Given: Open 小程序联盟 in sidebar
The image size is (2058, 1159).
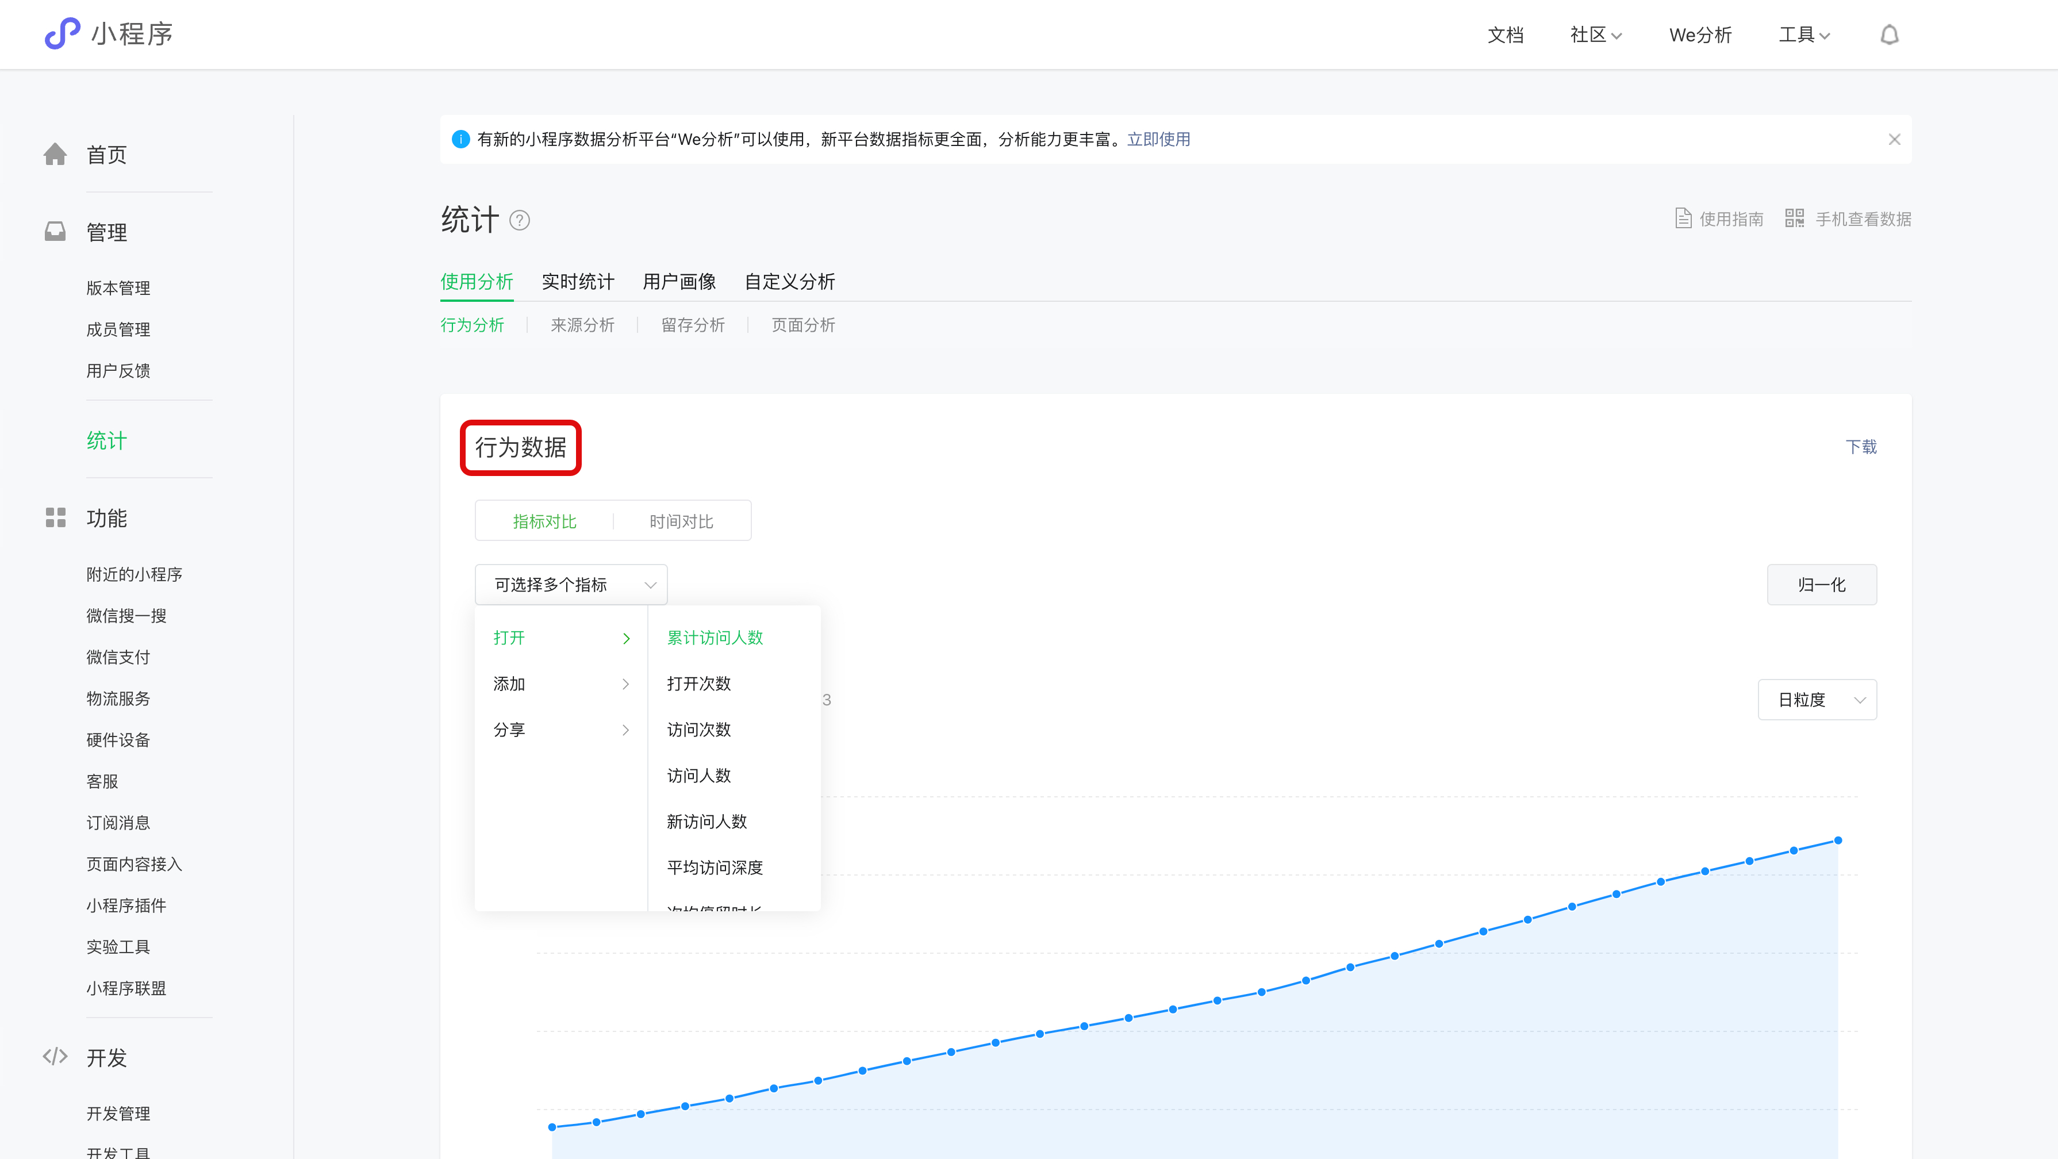Looking at the screenshot, I should pyautogui.click(x=126, y=988).
